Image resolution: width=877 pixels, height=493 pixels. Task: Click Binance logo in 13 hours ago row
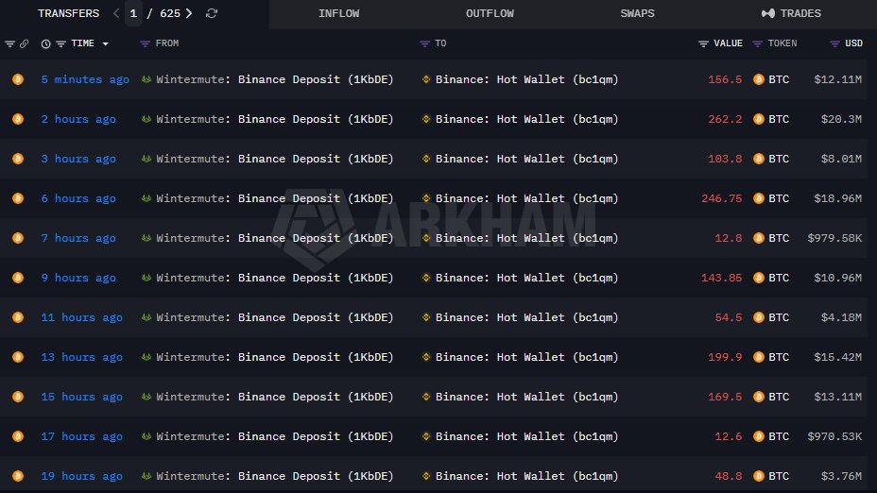426,357
